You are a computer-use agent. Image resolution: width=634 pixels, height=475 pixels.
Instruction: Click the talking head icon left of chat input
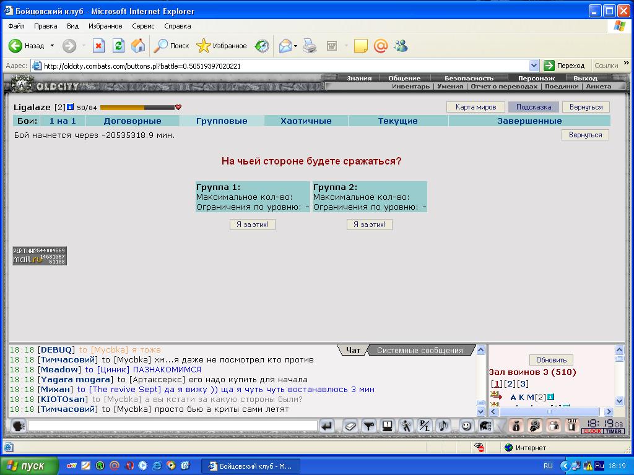18,426
